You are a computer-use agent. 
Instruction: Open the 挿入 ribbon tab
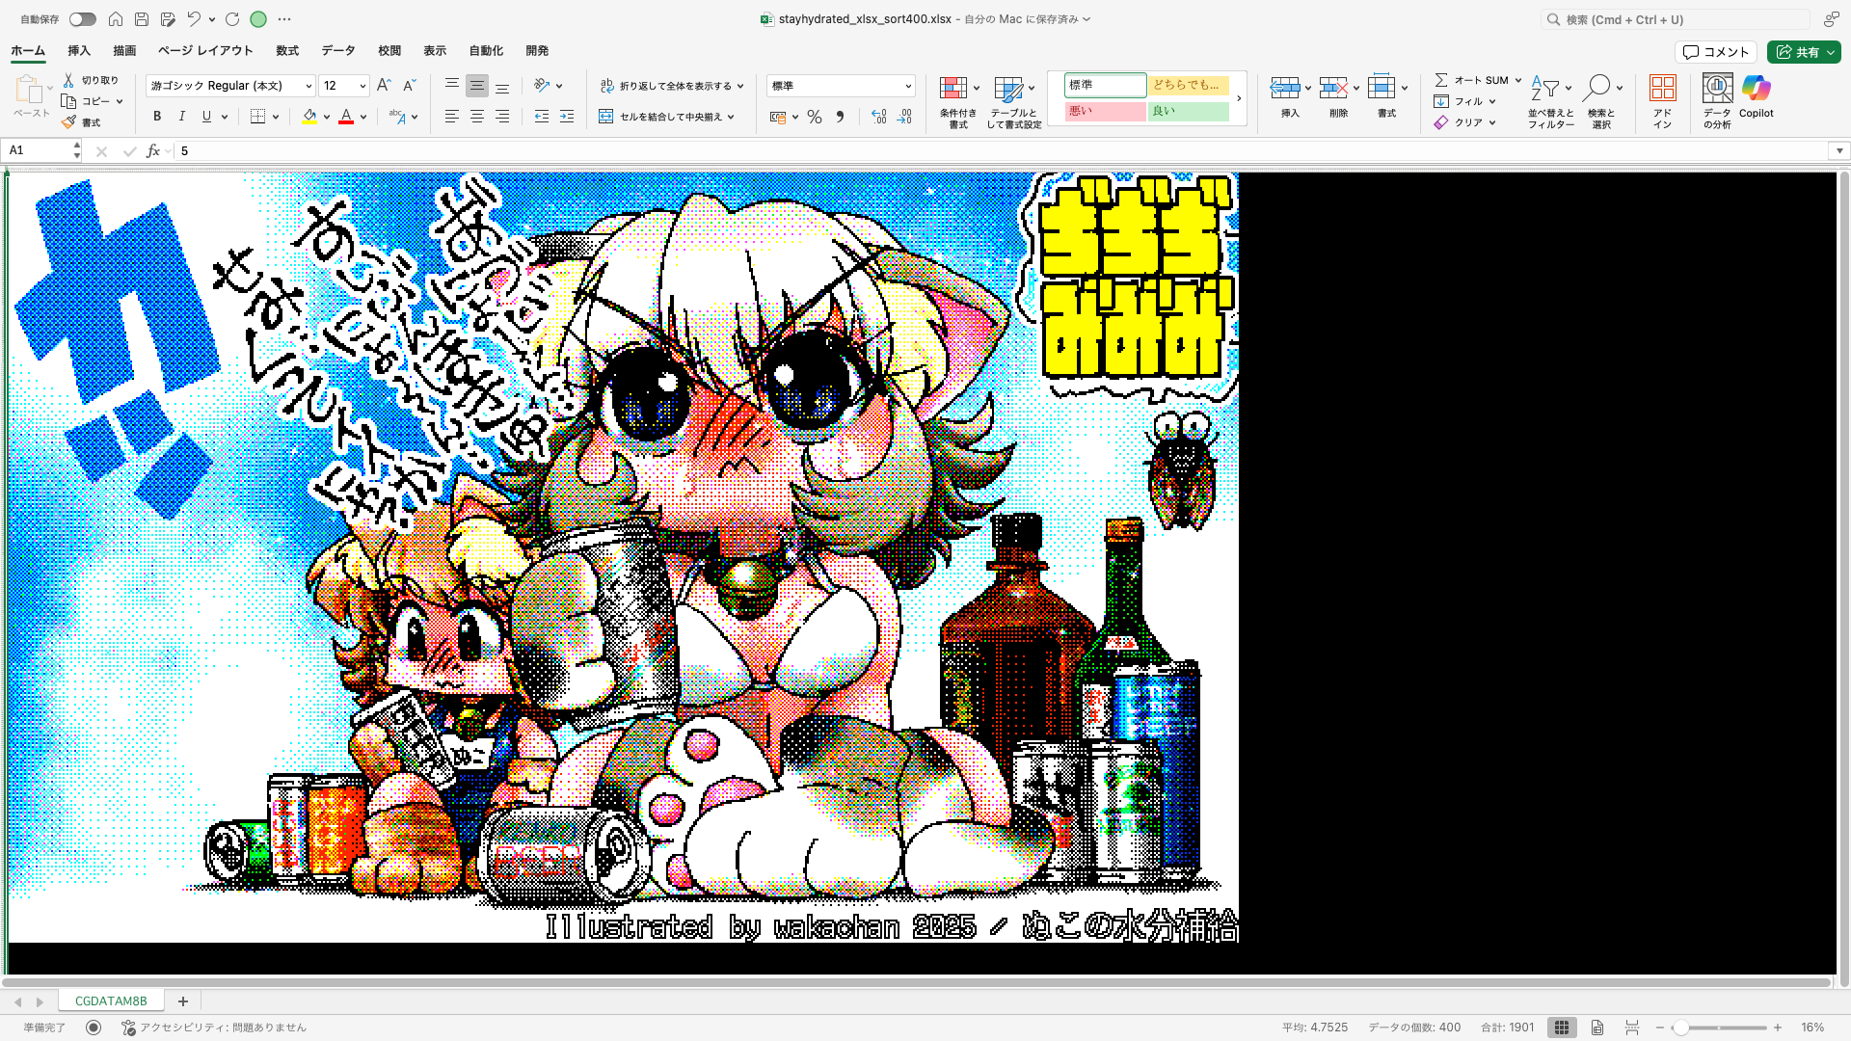coord(79,51)
